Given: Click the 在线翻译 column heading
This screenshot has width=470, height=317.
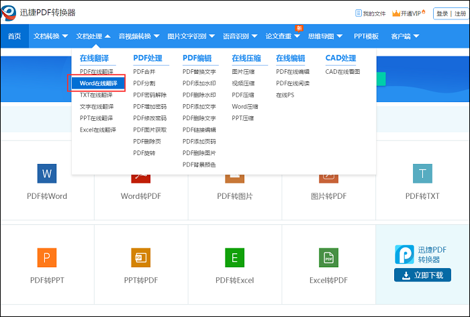Looking at the screenshot, I should click(94, 58).
